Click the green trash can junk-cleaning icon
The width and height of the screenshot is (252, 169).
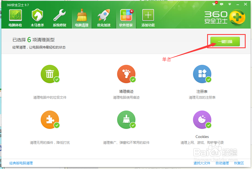coord(50,74)
